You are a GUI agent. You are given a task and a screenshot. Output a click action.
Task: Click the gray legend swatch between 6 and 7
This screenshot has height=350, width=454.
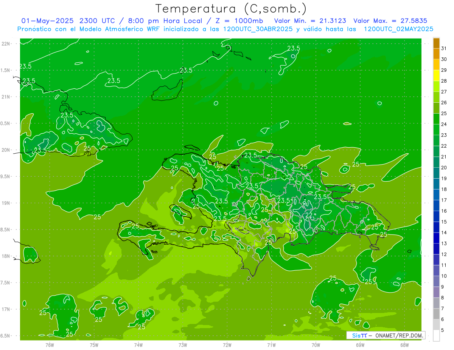coord(436,314)
